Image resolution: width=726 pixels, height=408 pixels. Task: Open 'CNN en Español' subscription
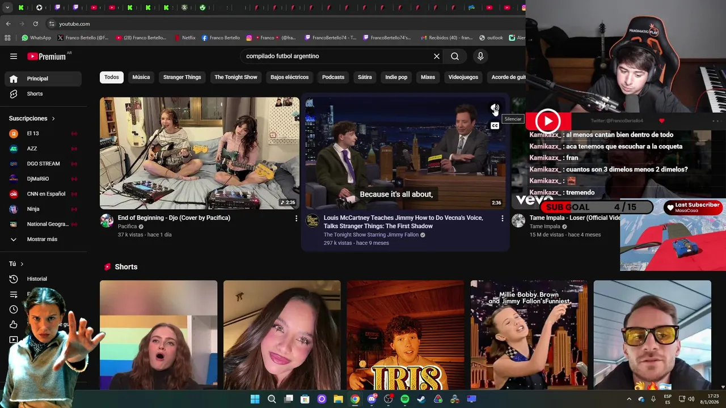pos(43,194)
